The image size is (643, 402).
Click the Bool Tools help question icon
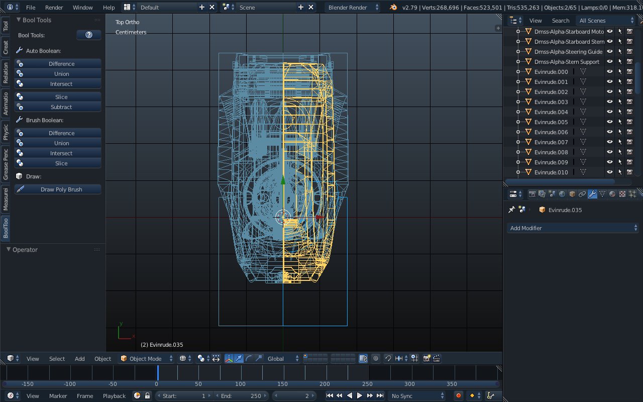[89, 35]
